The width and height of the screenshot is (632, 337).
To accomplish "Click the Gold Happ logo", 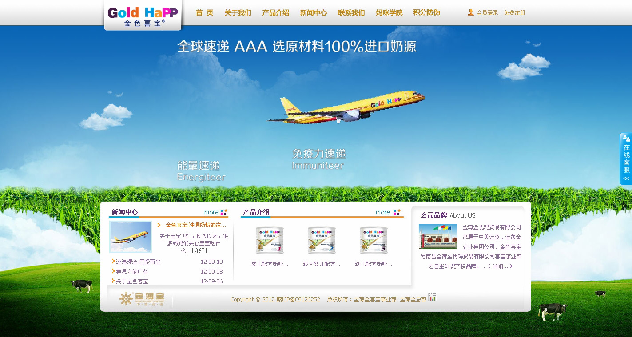I will click(143, 16).
